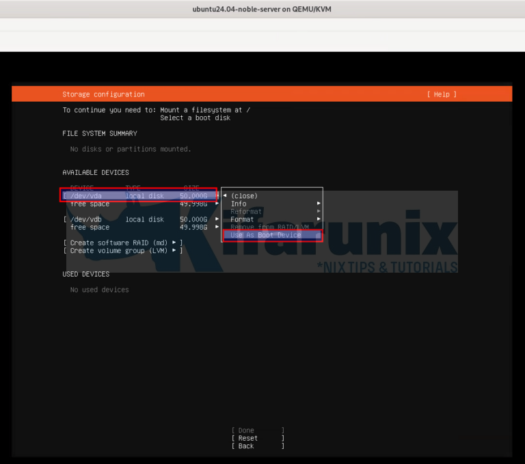Open the Format submenu

(272, 219)
